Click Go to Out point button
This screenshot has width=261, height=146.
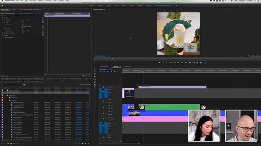tap(186, 63)
